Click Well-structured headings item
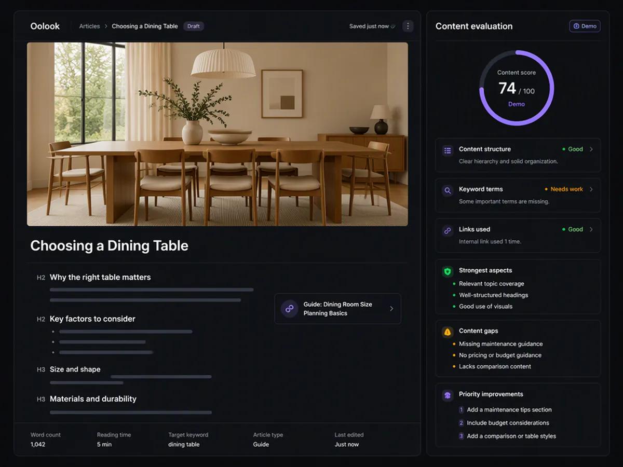 (494, 295)
